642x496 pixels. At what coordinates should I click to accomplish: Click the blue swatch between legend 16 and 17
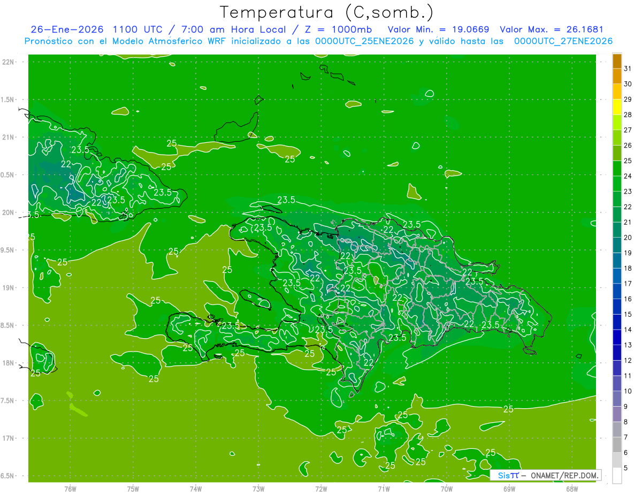click(x=617, y=291)
